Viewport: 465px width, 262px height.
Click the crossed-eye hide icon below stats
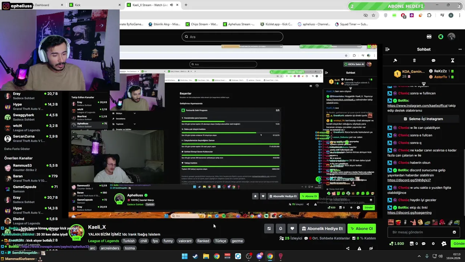click(371, 249)
